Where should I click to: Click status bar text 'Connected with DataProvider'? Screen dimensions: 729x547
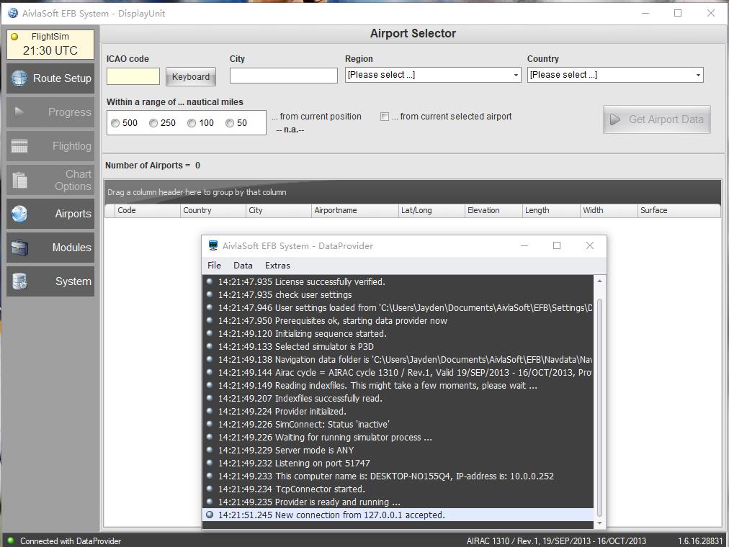(x=70, y=541)
